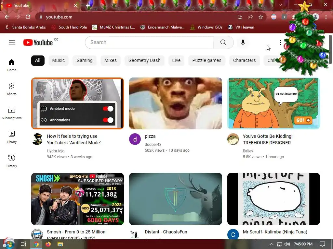
Task: Open 'Mr Scruff- Kalimba (Ninja Tuna)' title
Action: tap(275, 232)
